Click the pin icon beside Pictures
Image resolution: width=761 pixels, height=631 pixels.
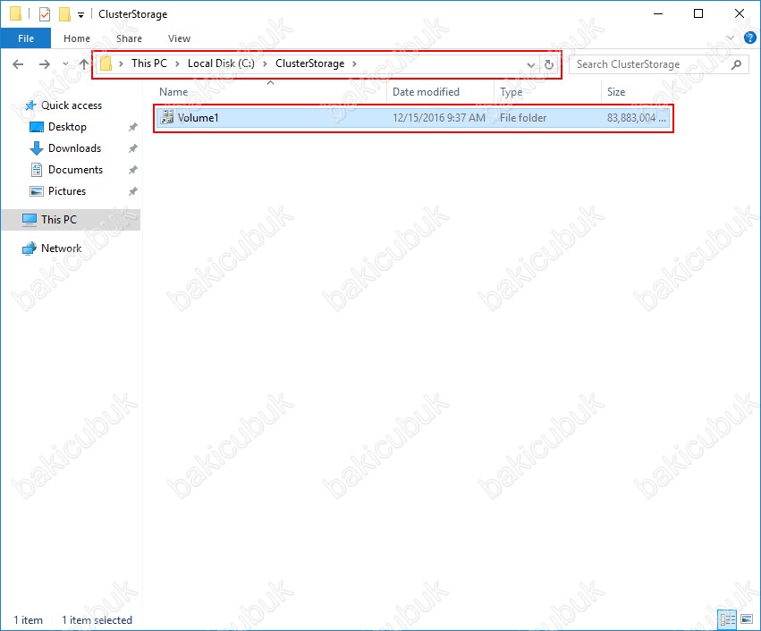click(133, 191)
